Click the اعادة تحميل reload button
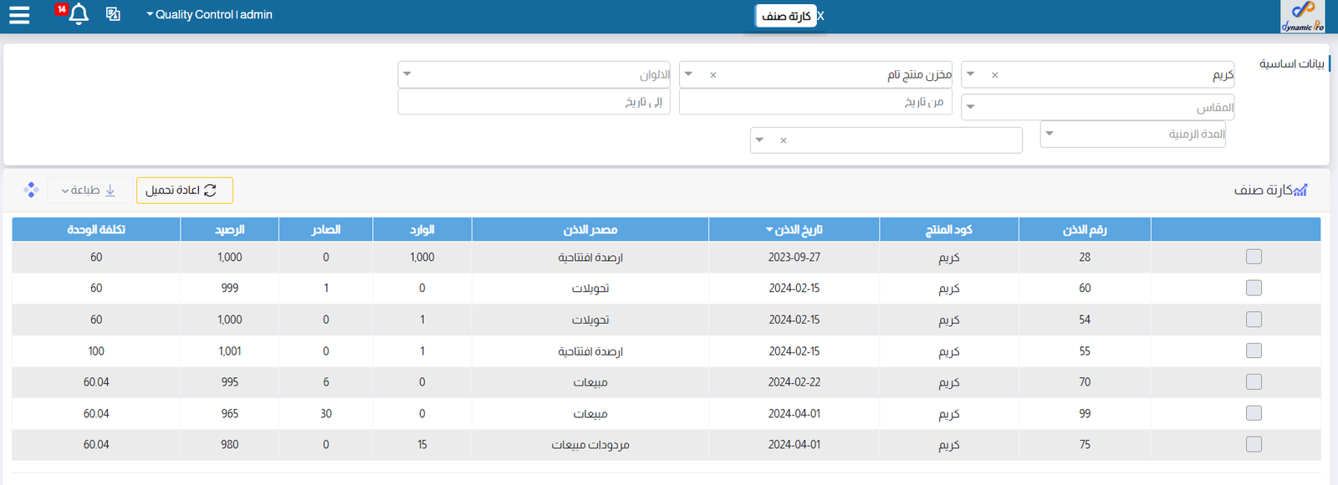 (x=184, y=191)
